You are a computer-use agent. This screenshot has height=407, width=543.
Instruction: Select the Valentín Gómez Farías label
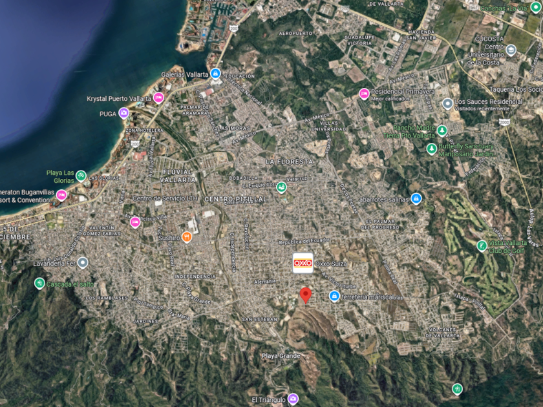(x=101, y=231)
